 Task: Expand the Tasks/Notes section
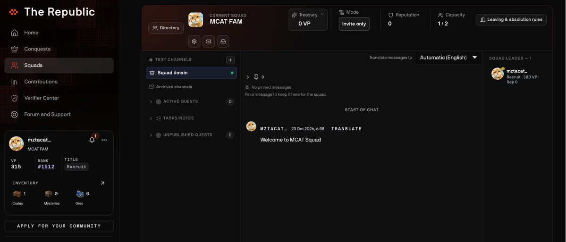[x=191, y=118]
